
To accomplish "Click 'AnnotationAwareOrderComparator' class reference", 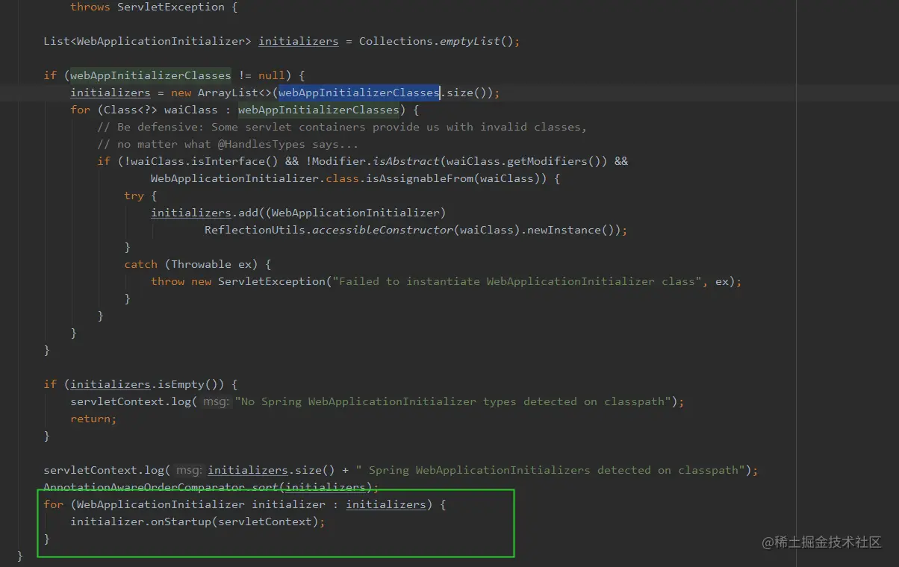I will pos(144,487).
